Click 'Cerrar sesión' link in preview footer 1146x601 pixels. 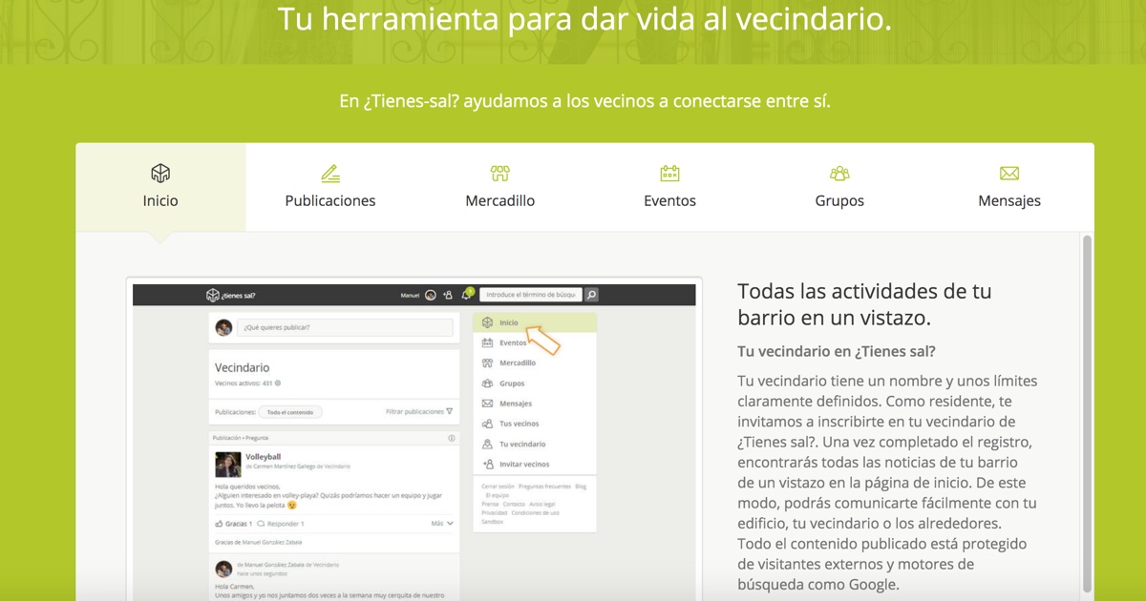[x=498, y=487]
